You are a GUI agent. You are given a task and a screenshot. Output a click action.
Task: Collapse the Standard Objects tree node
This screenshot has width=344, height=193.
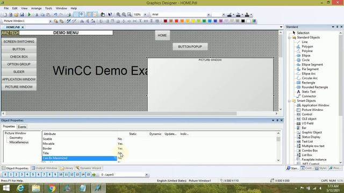[289, 38]
